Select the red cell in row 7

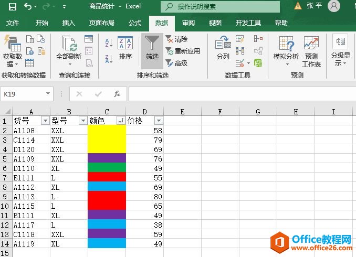click(107, 177)
